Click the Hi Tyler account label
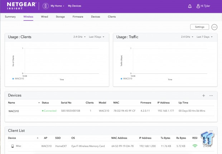The width and height of the screenshot is (222, 154). click(205, 6)
